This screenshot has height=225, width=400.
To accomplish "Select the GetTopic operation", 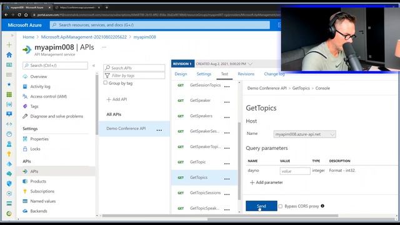I will tap(197, 162).
